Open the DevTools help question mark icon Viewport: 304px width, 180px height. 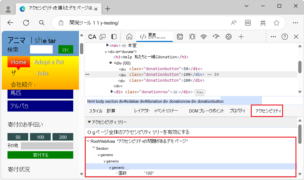285,37
